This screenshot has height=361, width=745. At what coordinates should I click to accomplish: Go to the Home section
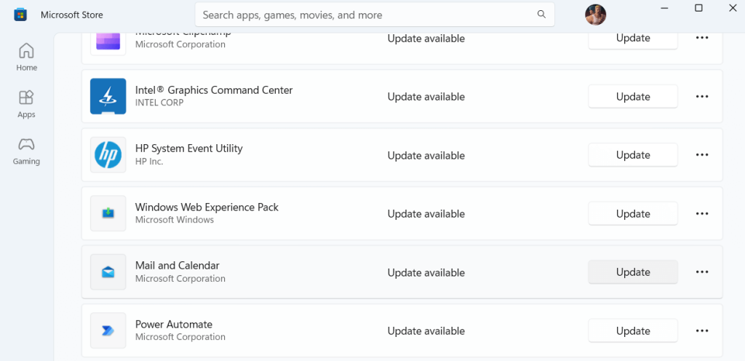click(x=26, y=57)
